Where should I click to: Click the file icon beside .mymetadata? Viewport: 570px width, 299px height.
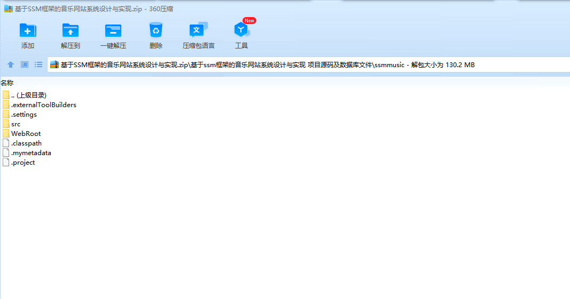pos(6,153)
